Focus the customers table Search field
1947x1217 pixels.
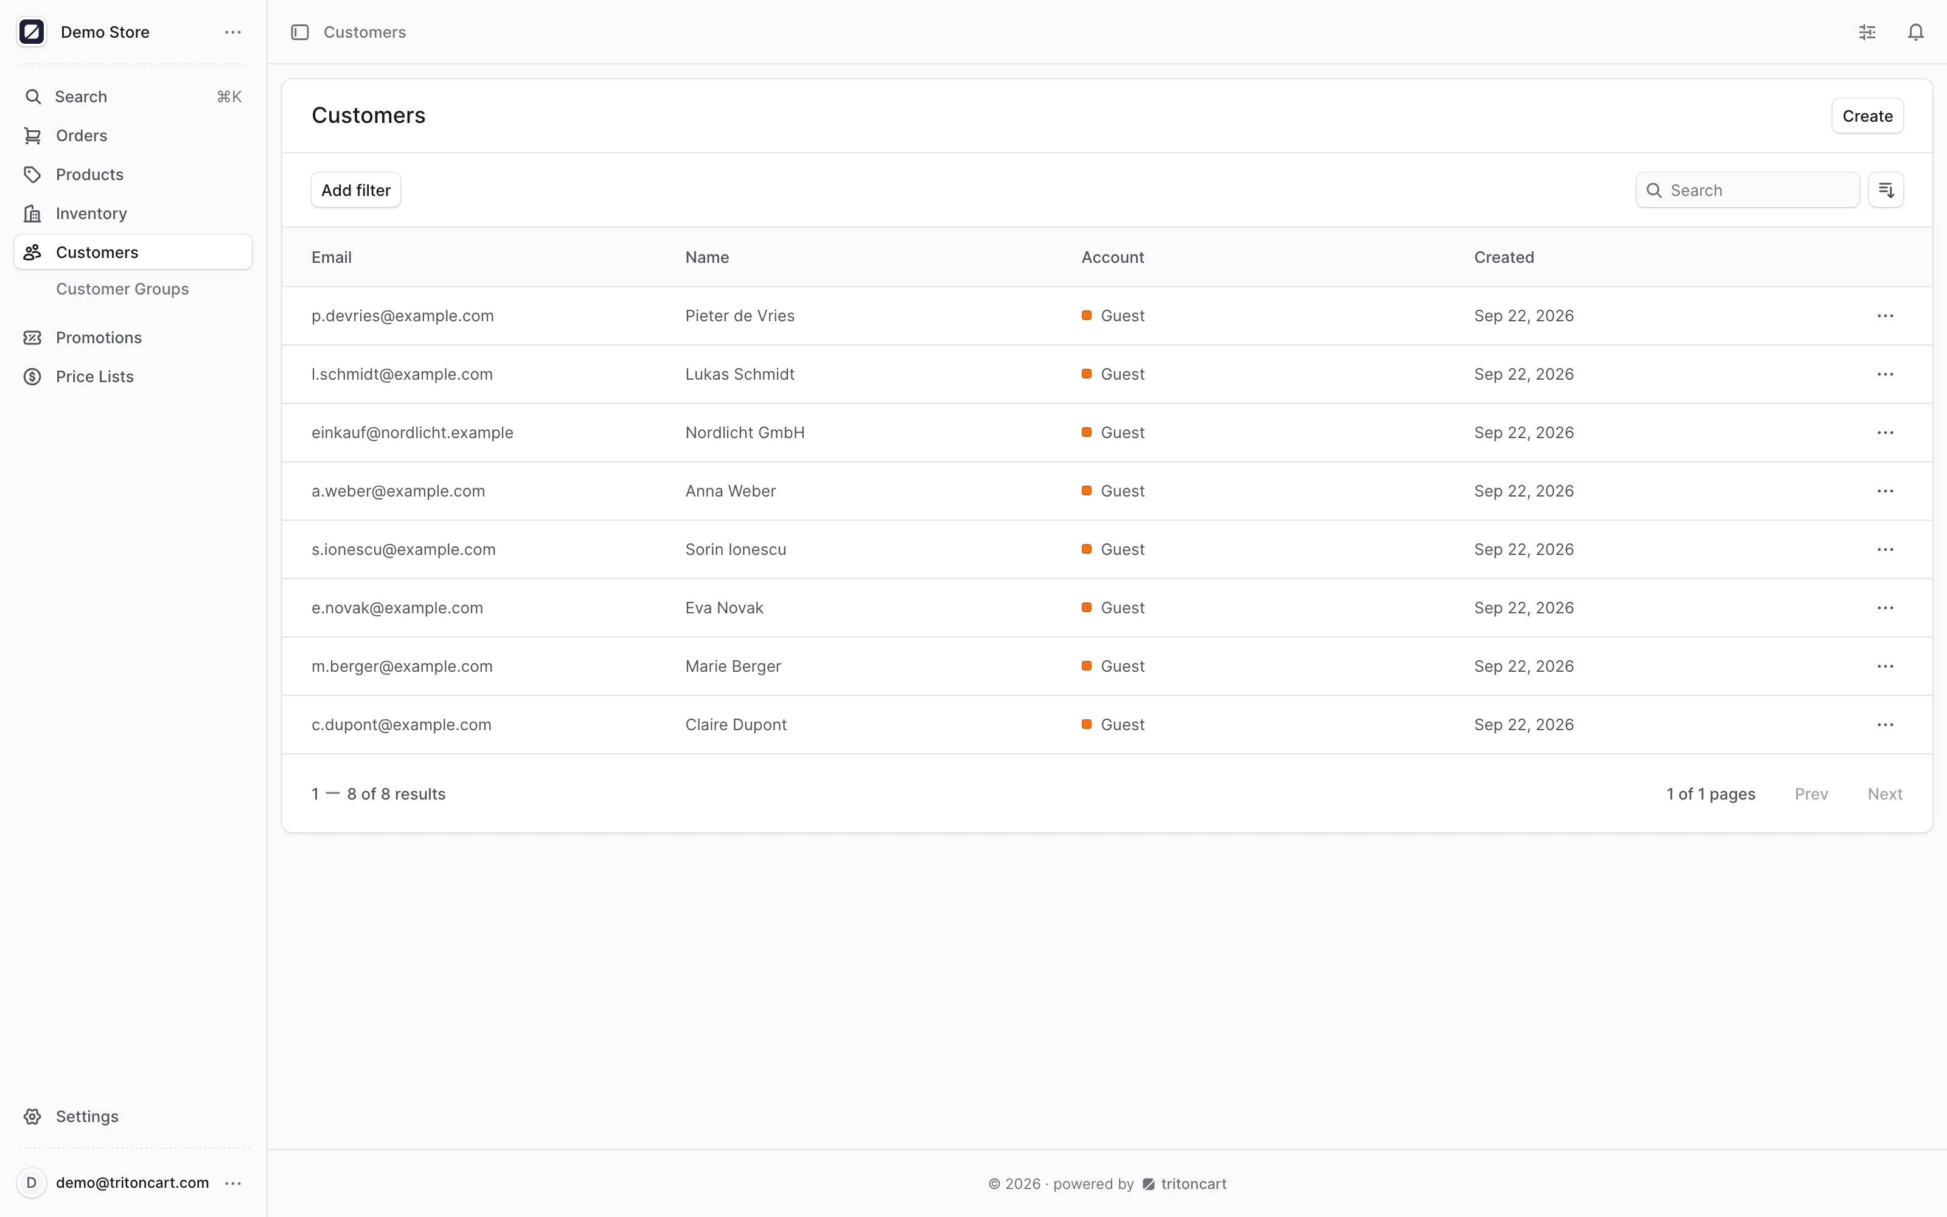point(1747,190)
